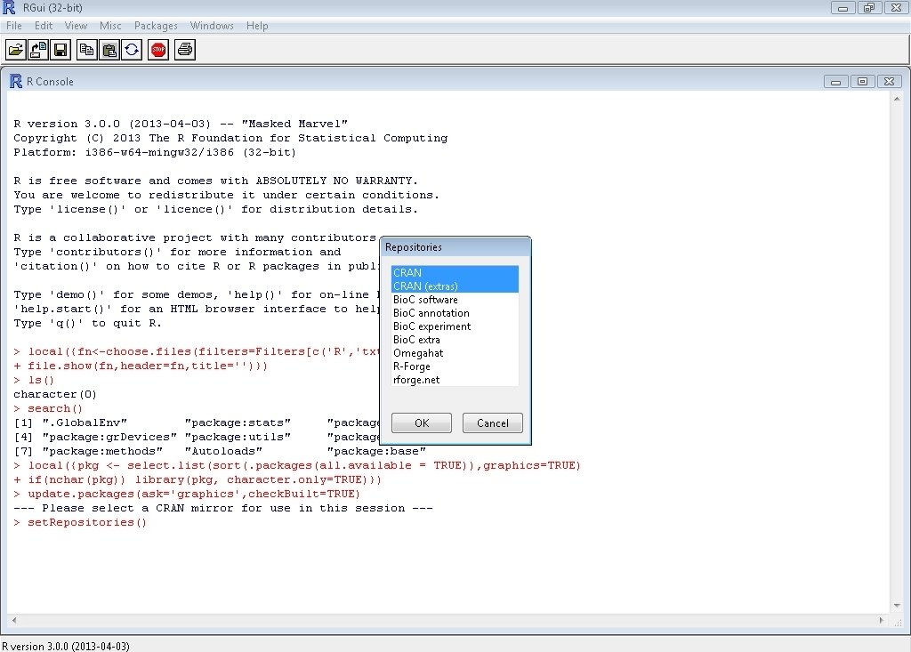Click console scrollbar down arrow
911x652 pixels.
pos(897,606)
